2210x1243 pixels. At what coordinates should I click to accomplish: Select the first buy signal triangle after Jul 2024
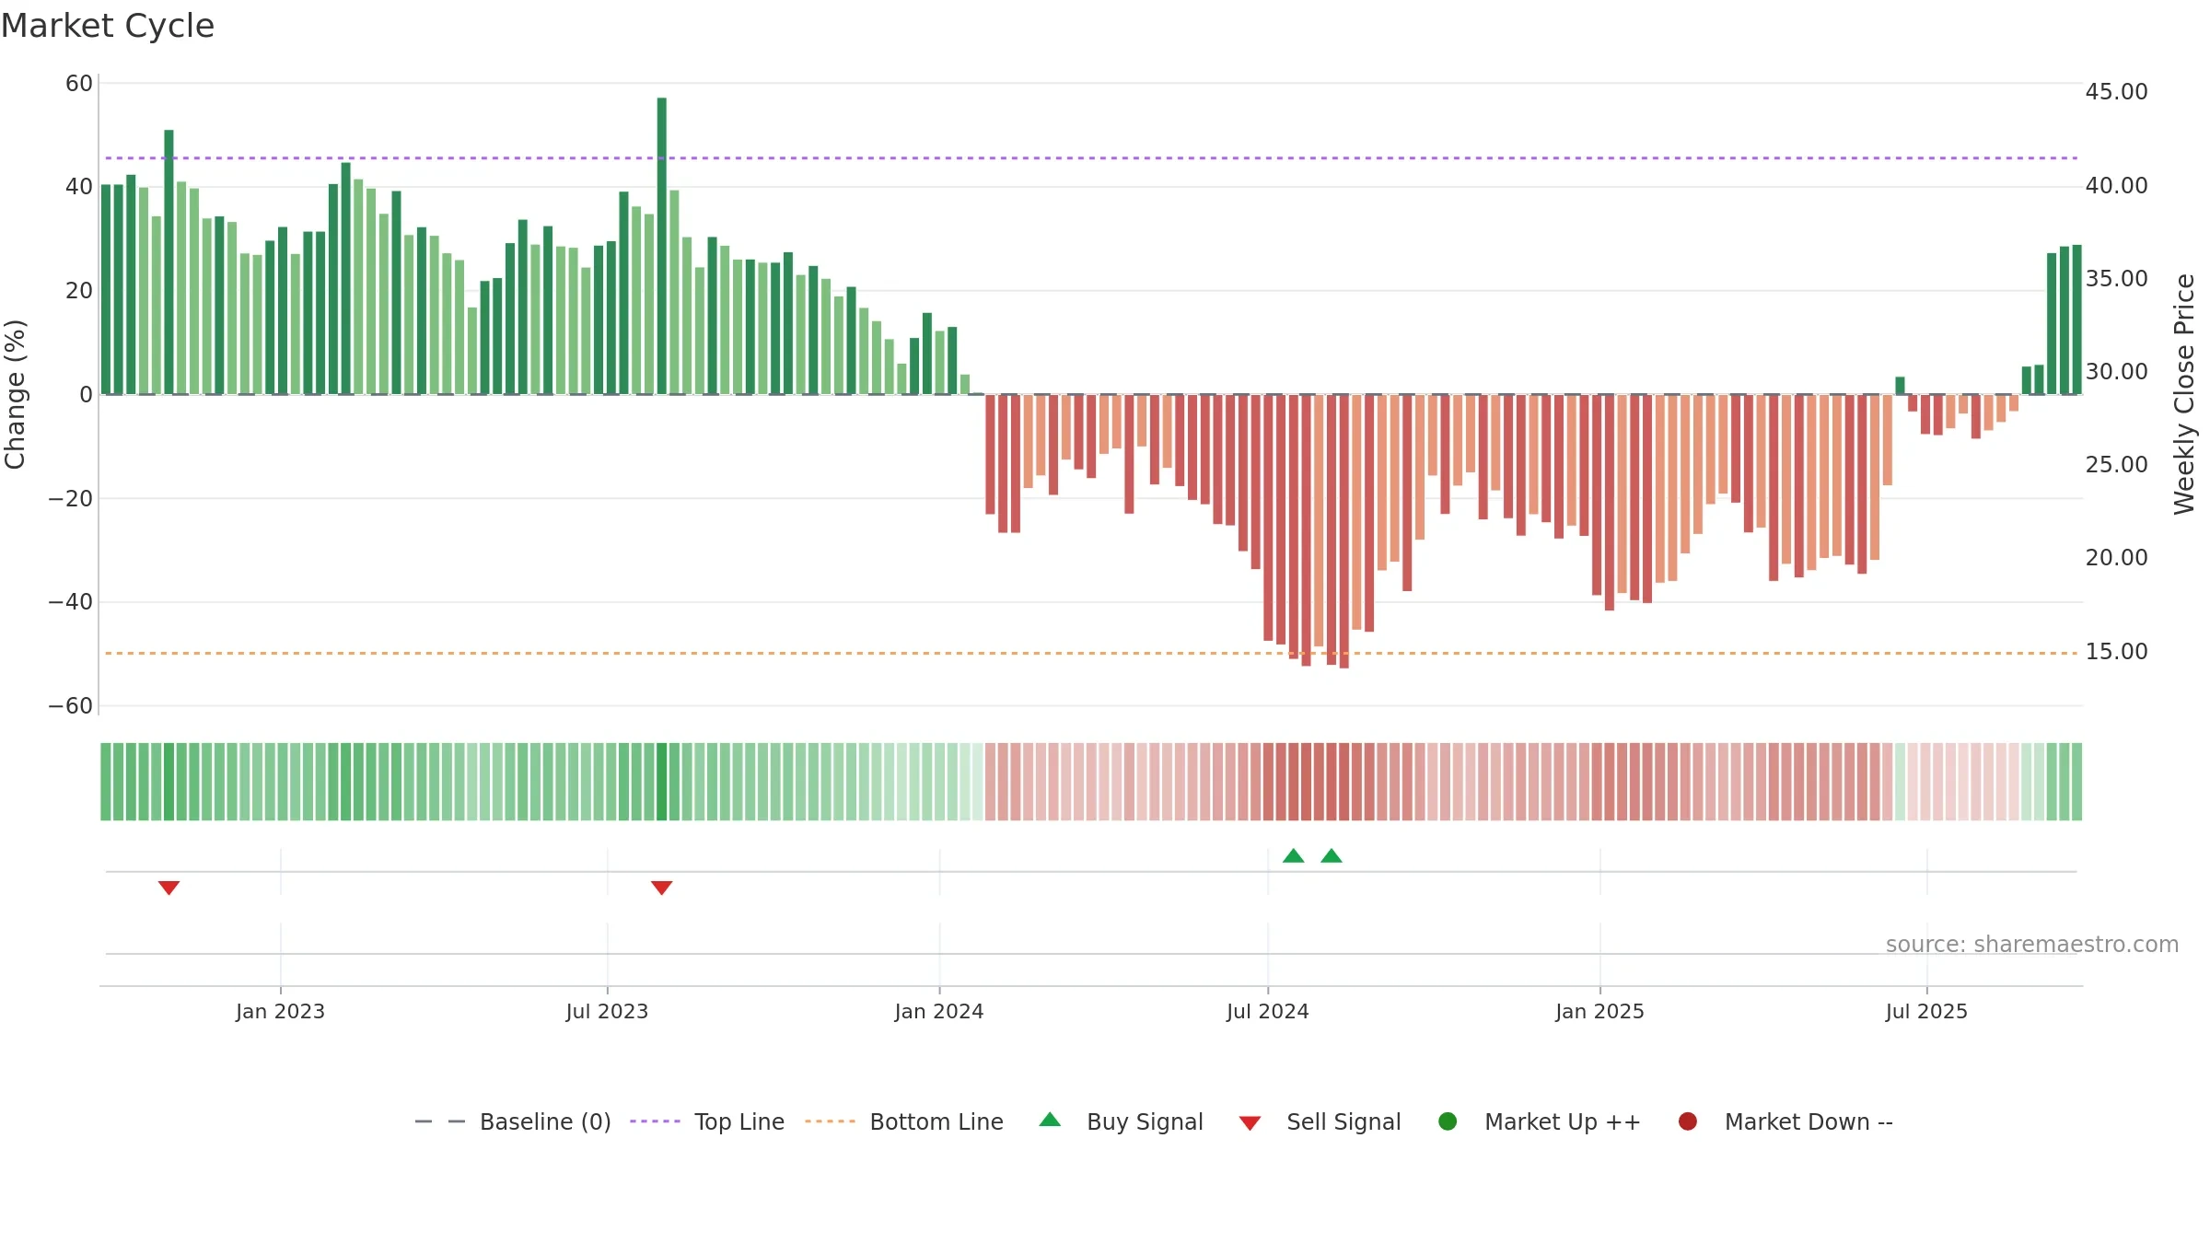point(1294,855)
